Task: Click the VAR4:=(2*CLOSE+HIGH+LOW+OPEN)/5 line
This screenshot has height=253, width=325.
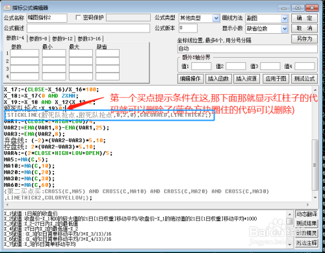Action: 58,153
